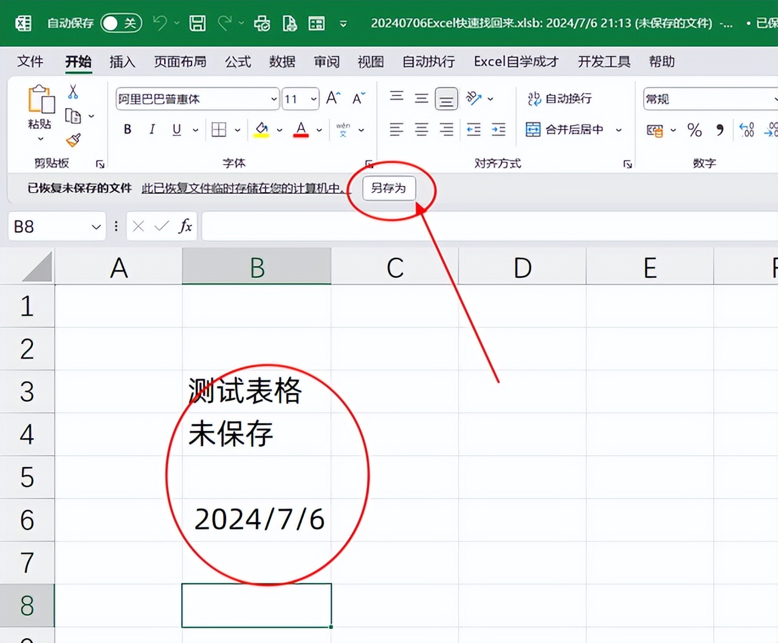Toggle Bold formatting
This screenshot has height=643, width=778.
point(128,129)
